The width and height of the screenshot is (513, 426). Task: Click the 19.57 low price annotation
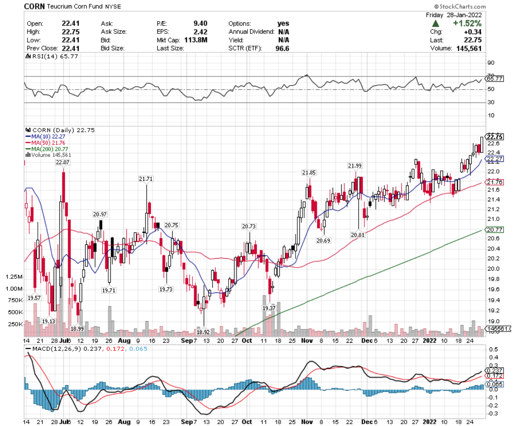coord(34,298)
